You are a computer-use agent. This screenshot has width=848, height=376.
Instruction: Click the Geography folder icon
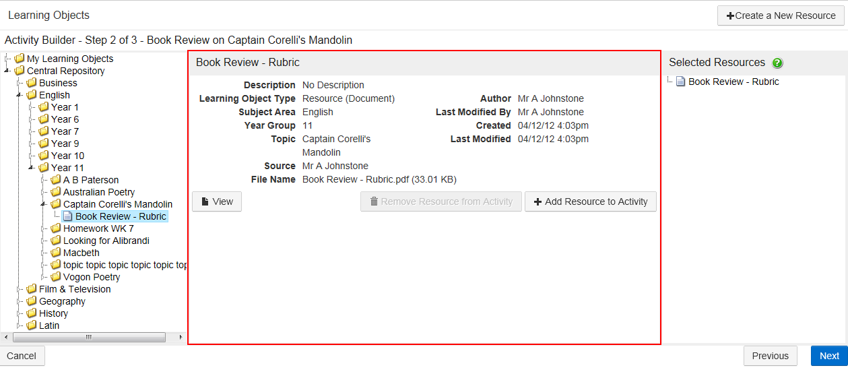(x=32, y=301)
